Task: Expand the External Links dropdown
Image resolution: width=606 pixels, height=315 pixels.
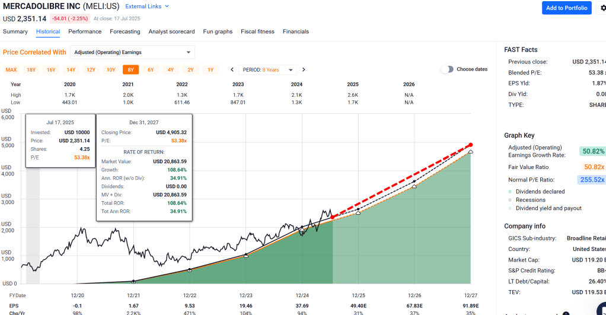Action: tap(147, 7)
